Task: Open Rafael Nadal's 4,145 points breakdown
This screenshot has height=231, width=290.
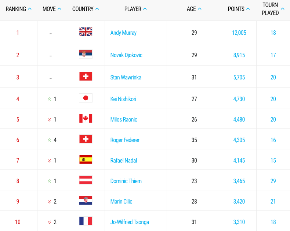Action: (x=239, y=160)
